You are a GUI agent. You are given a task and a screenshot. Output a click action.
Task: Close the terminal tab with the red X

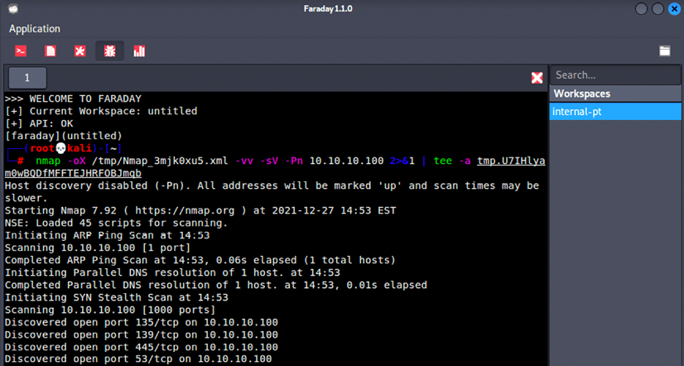coord(537,78)
